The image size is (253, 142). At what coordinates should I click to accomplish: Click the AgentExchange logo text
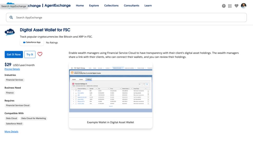point(57,6)
